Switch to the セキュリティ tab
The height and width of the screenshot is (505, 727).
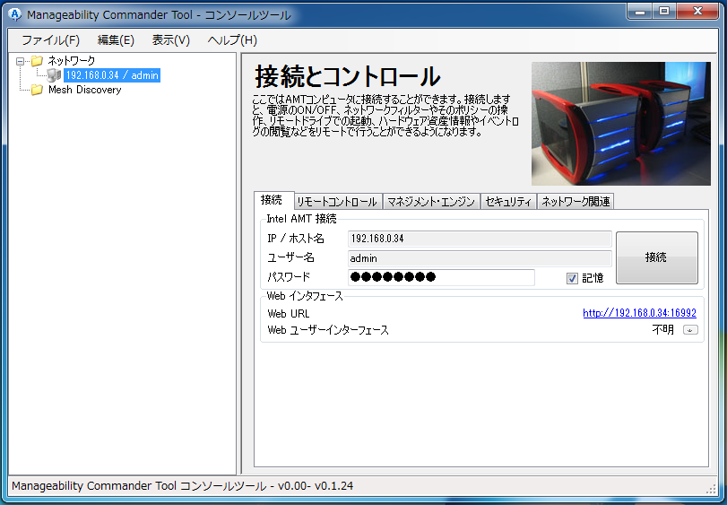tap(508, 202)
